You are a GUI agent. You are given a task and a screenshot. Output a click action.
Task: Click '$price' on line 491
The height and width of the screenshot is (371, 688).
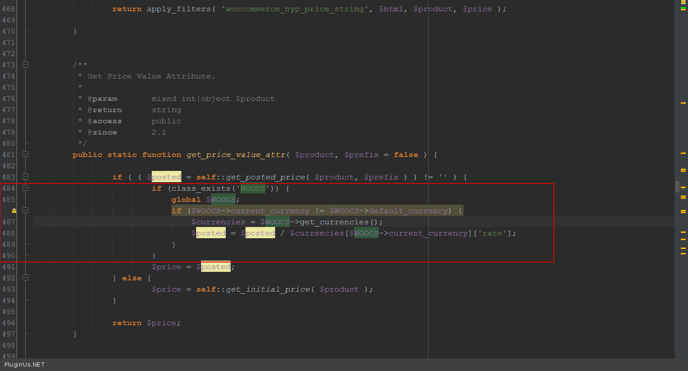point(167,267)
